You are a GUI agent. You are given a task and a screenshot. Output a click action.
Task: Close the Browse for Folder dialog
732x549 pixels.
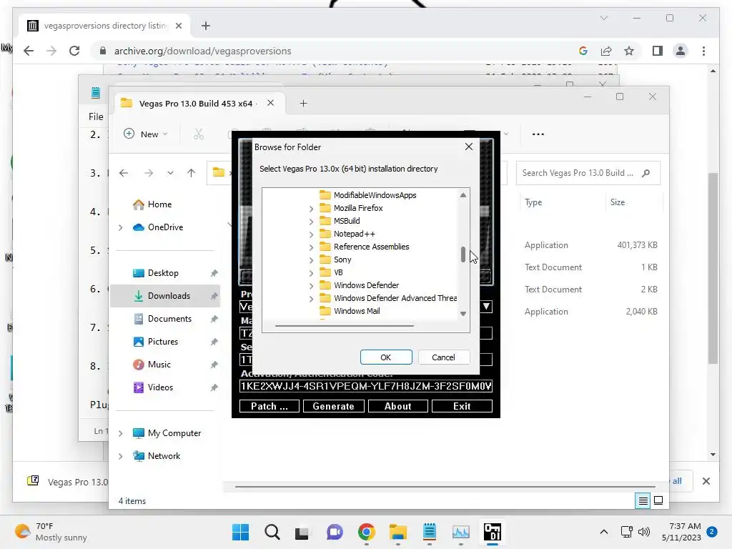tap(469, 147)
